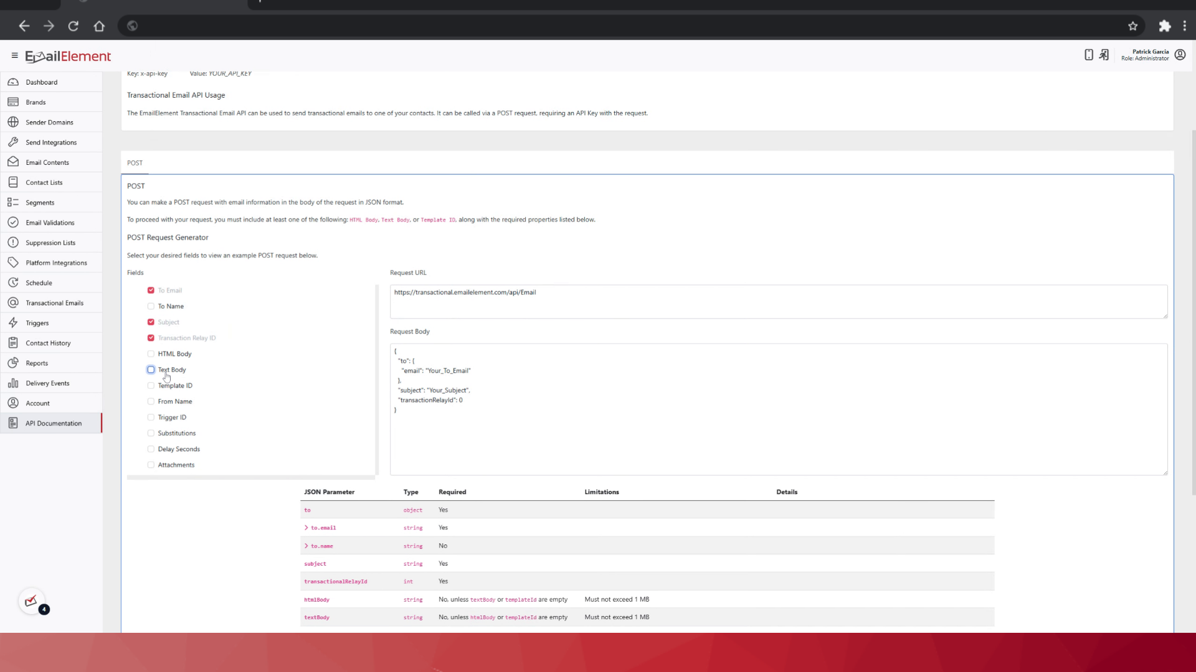This screenshot has height=672, width=1196.
Task: Click the htmlBody parameter name
Action: (316, 600)
